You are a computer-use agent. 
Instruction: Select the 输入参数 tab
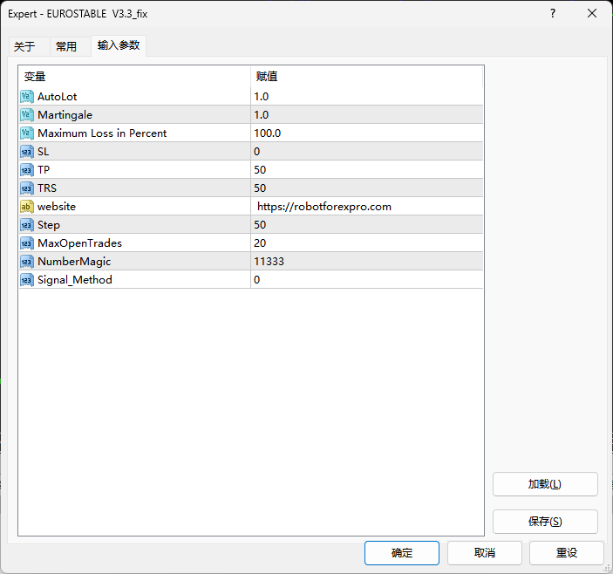point(118,45)
